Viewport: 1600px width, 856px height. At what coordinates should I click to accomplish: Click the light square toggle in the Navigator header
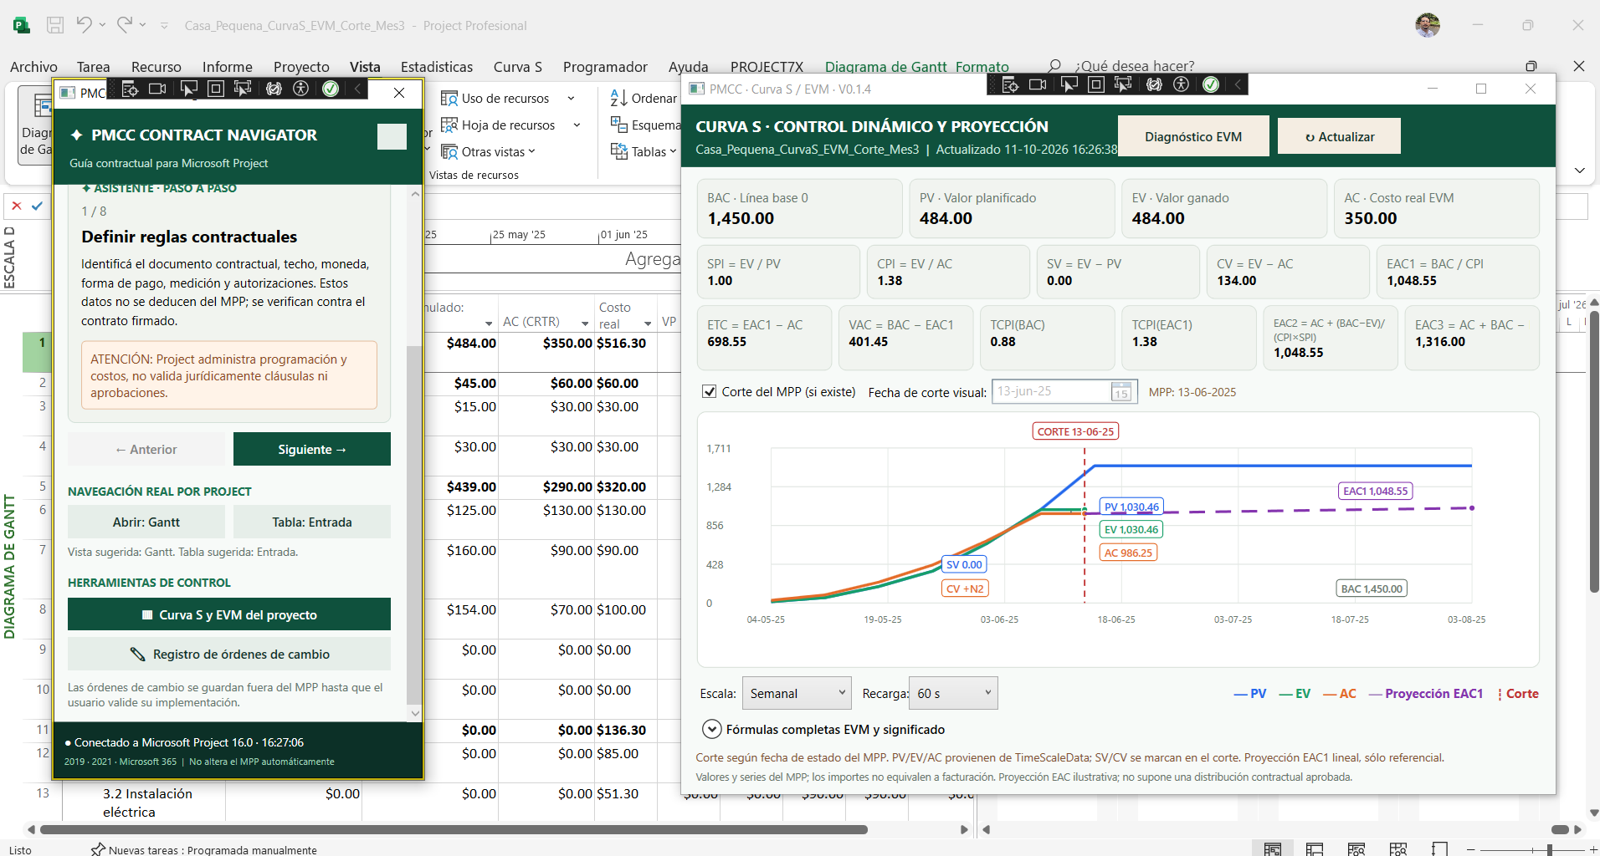(x=392, y=136)
